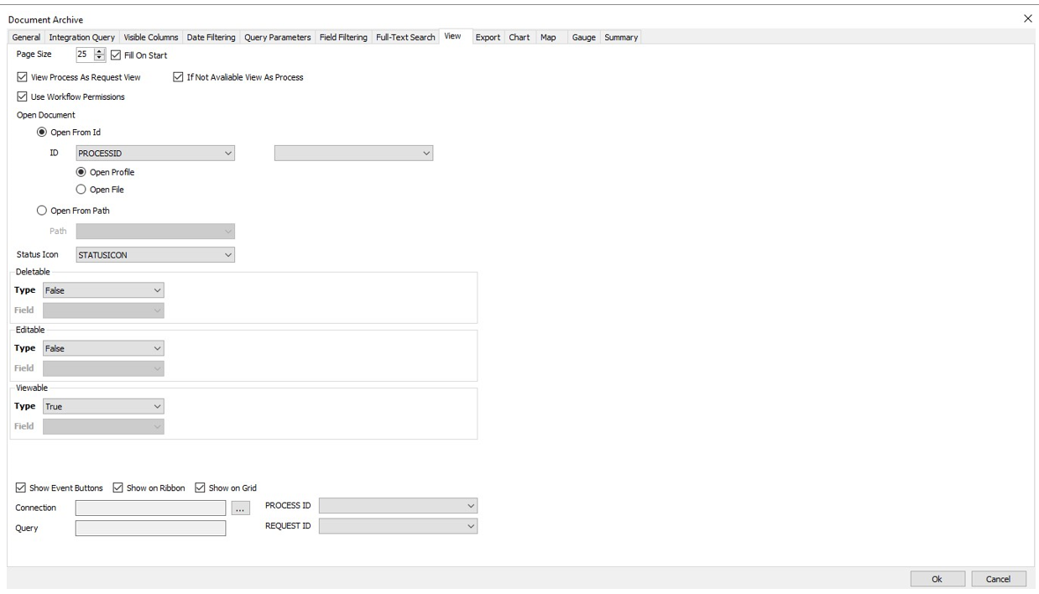Disable Use Workflow Permissions
Screen dimensions: 1039x594
point(22,96)
